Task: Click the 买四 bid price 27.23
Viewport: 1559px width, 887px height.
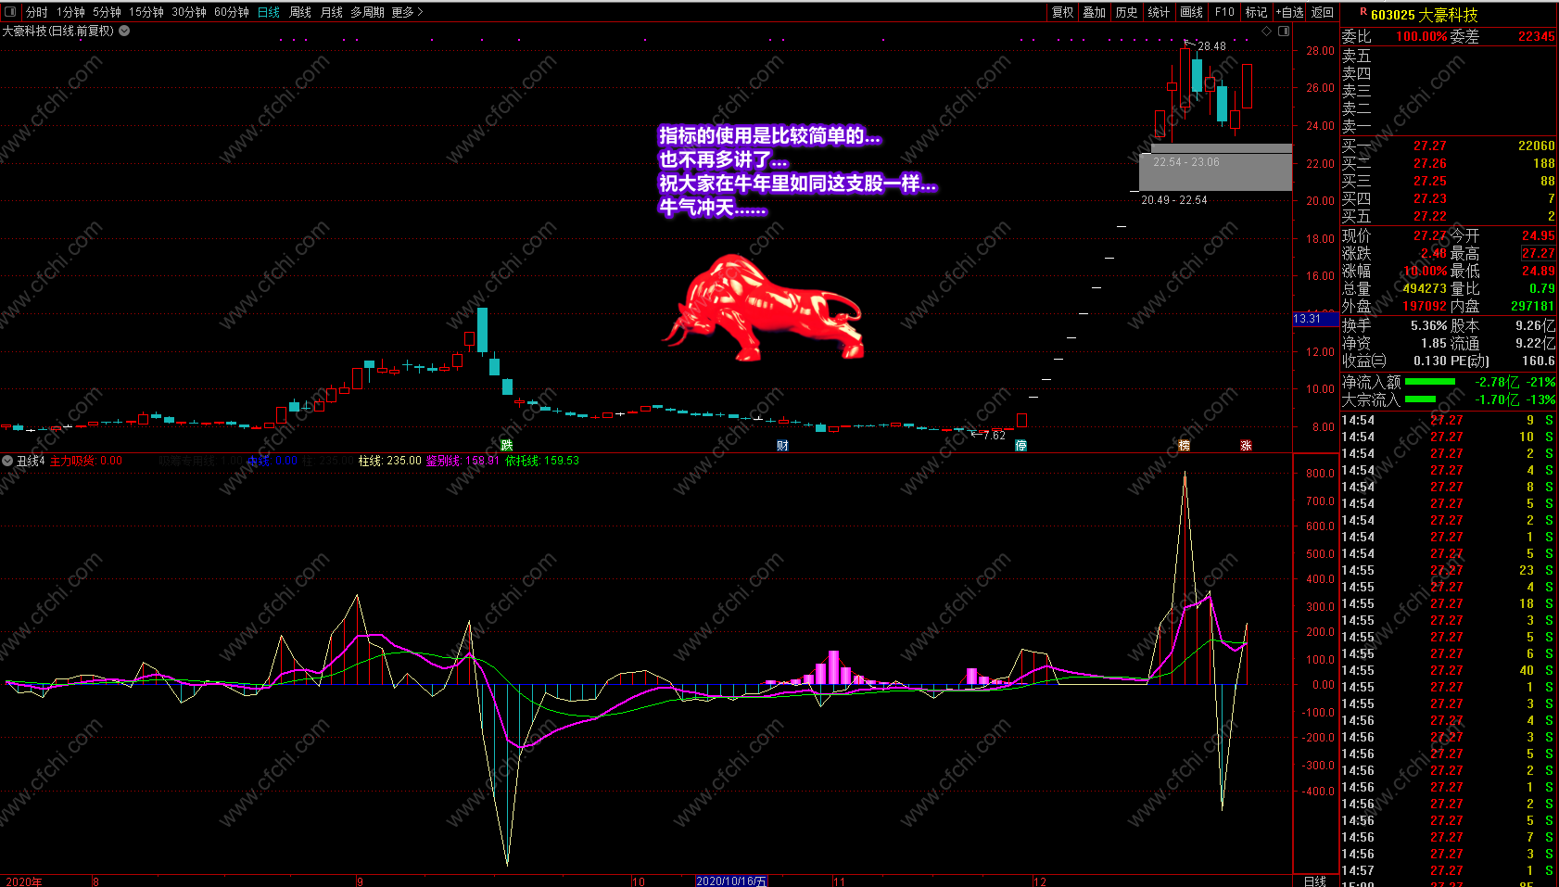Action: coord(1429,198)
